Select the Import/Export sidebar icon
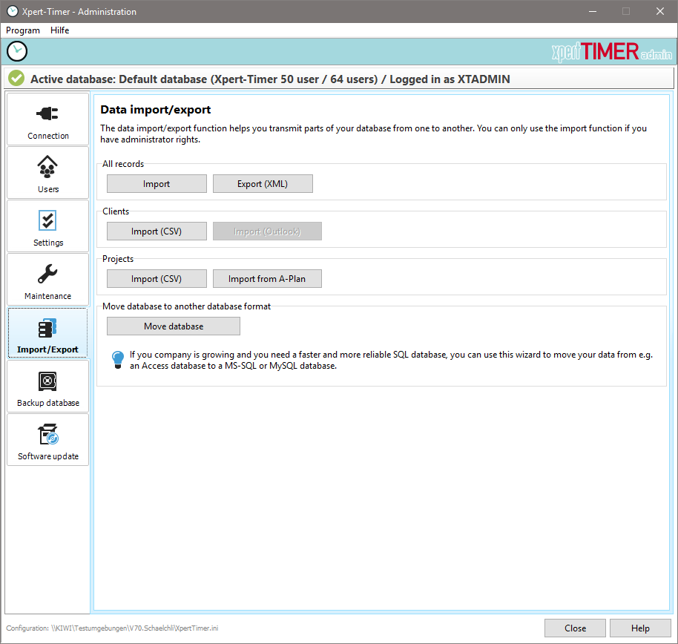Viewport: 678px width, 644px height. (47, 332)
